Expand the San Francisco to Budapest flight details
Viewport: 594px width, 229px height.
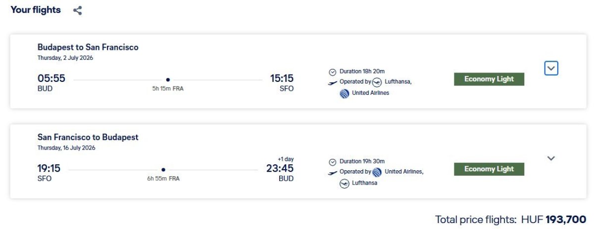pyautogui.click(x=551, y=158)
